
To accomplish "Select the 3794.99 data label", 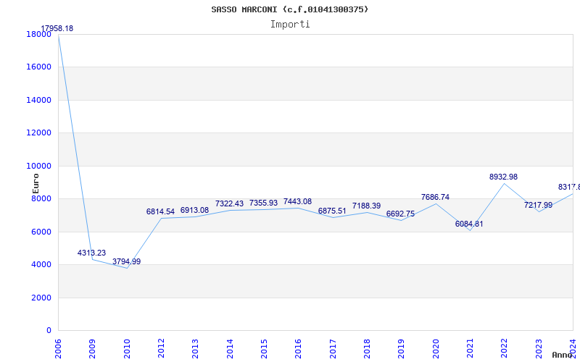I will [126, 261].
